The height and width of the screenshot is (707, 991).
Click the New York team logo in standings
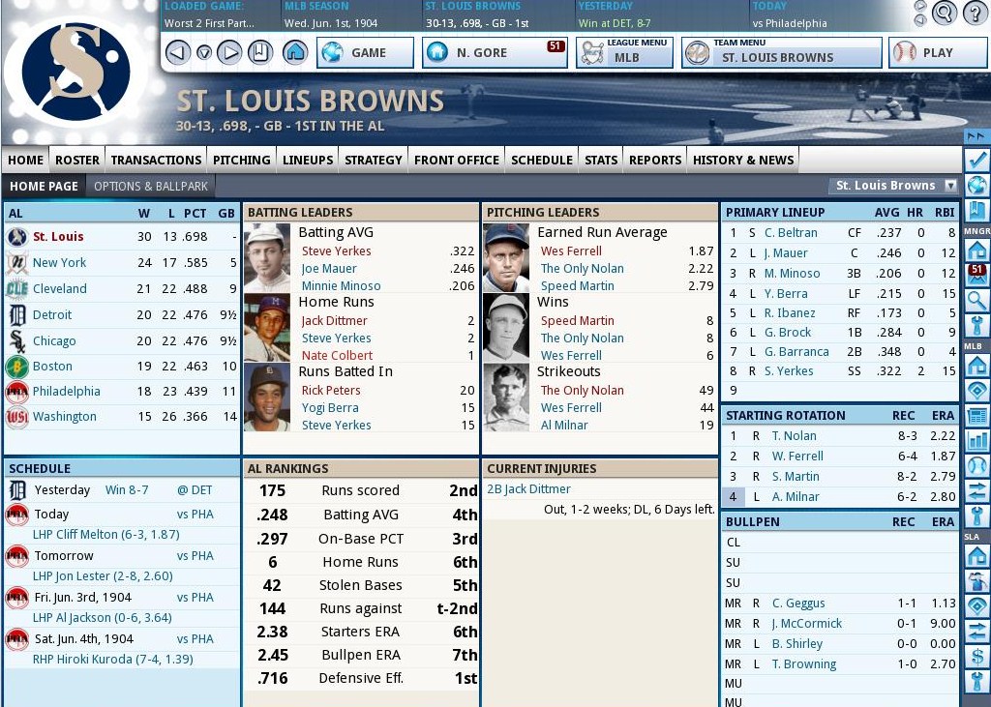pos(17,263)
